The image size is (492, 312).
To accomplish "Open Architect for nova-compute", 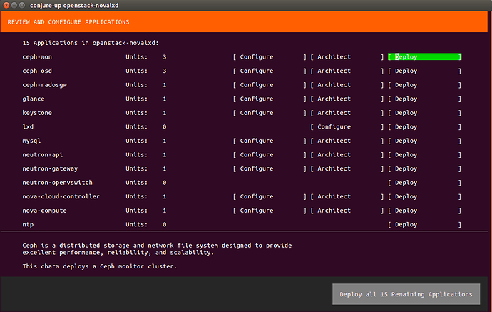I will [x=347, y=211].
